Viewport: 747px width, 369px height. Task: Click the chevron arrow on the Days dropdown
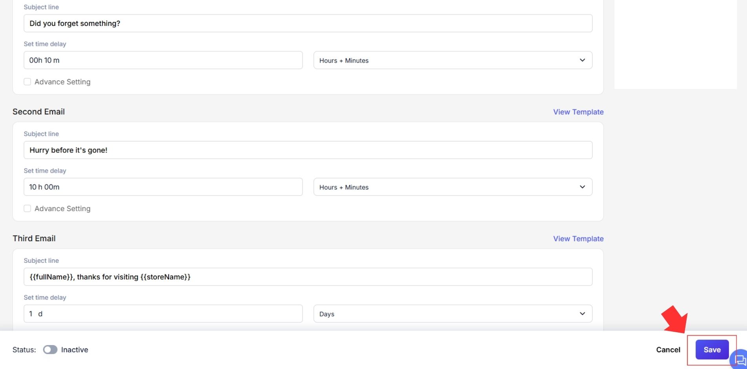[x=582, y=314]
